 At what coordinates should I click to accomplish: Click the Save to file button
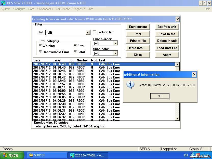click(167, 34)
